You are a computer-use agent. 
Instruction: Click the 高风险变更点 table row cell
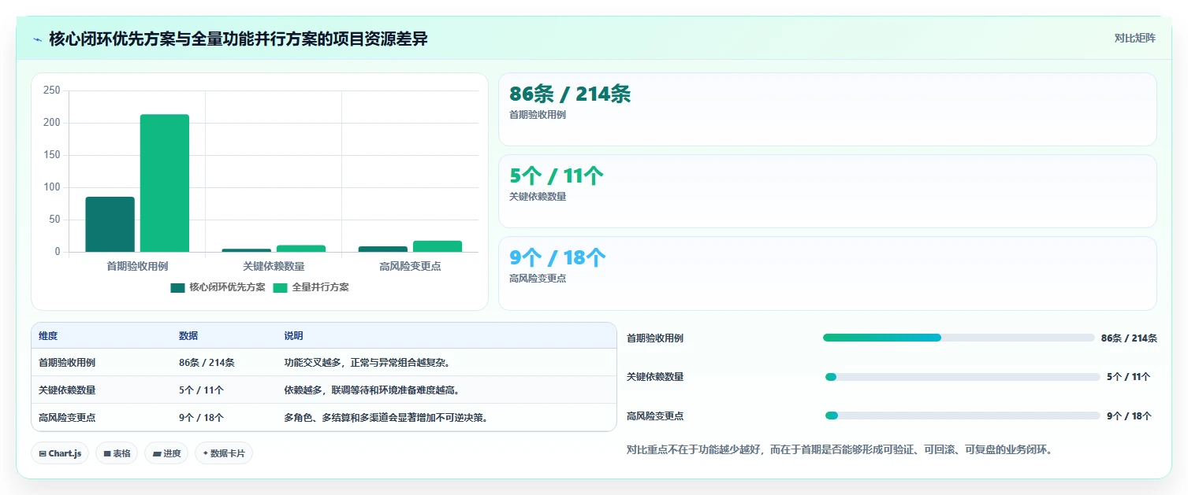67,418
